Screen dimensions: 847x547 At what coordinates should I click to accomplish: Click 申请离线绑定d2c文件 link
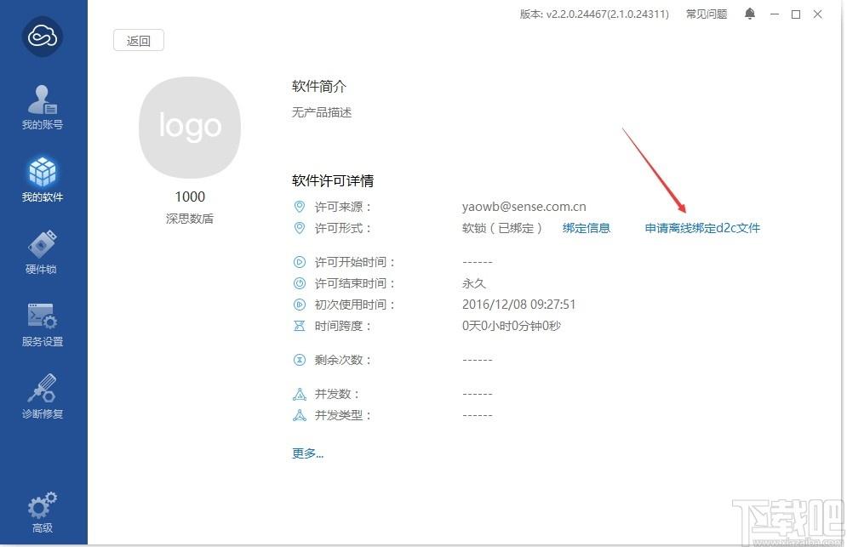pyautogui.click(x=702, y=228)
